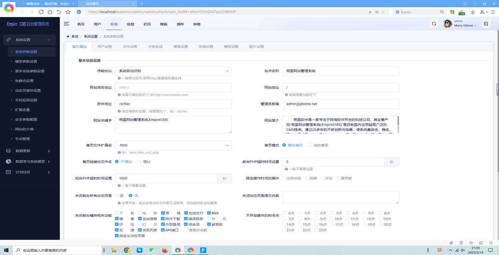Open the 传输协议 dropdown

tap(173, 71)
